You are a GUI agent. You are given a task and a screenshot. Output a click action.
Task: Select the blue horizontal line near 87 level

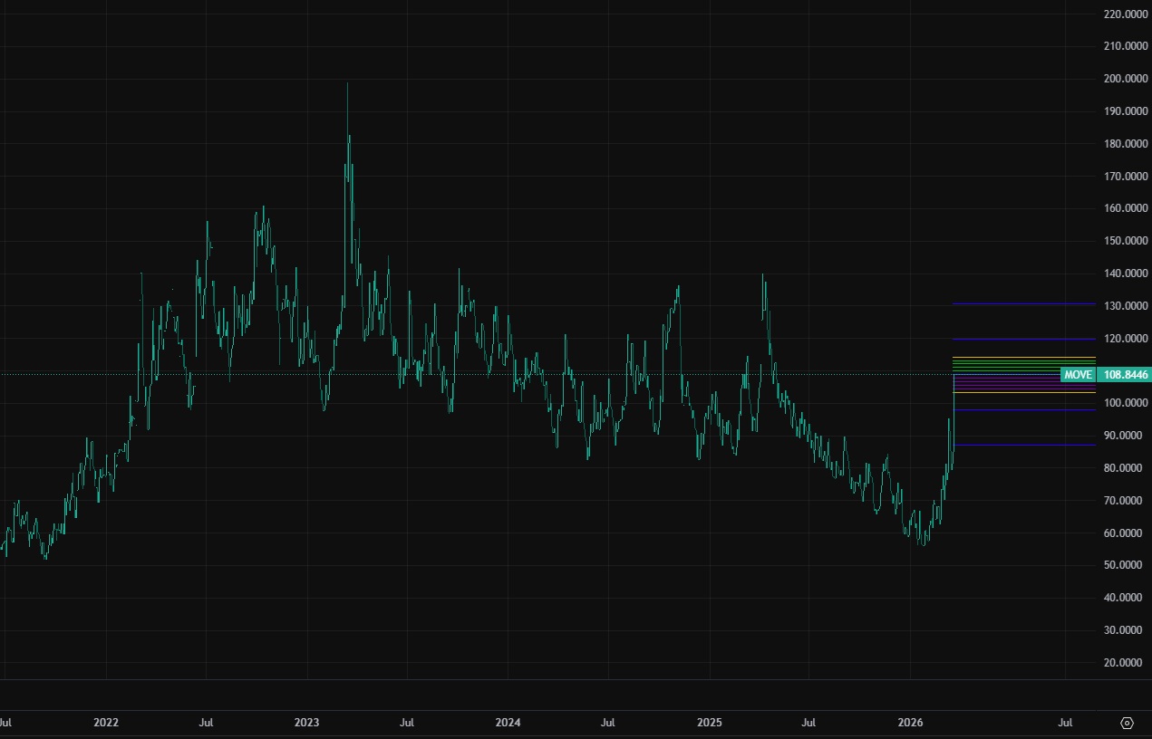point(1024,445)
